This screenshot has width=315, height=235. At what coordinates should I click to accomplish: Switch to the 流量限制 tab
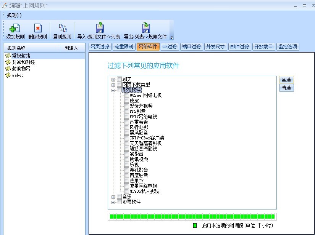tap(124, 47)
